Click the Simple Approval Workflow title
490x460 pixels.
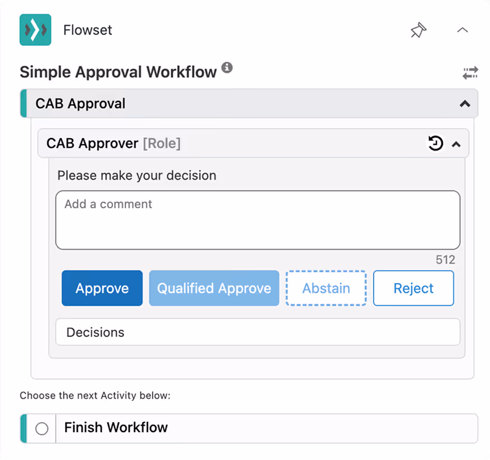[x=118, y=72]
